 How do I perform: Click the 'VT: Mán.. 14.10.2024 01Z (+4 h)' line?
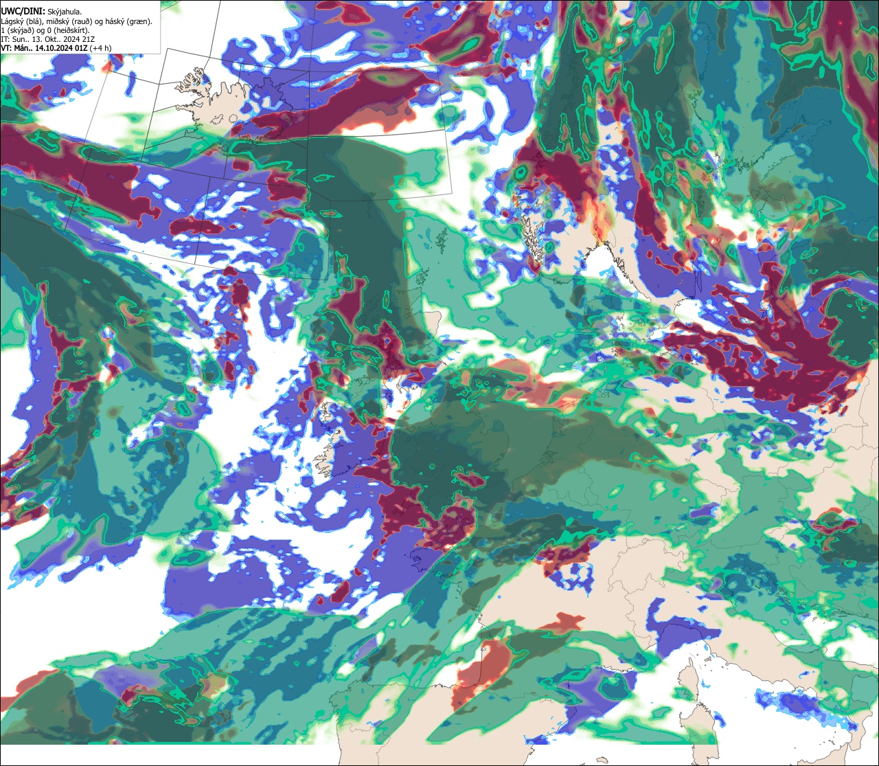click(x=56, y=48)
